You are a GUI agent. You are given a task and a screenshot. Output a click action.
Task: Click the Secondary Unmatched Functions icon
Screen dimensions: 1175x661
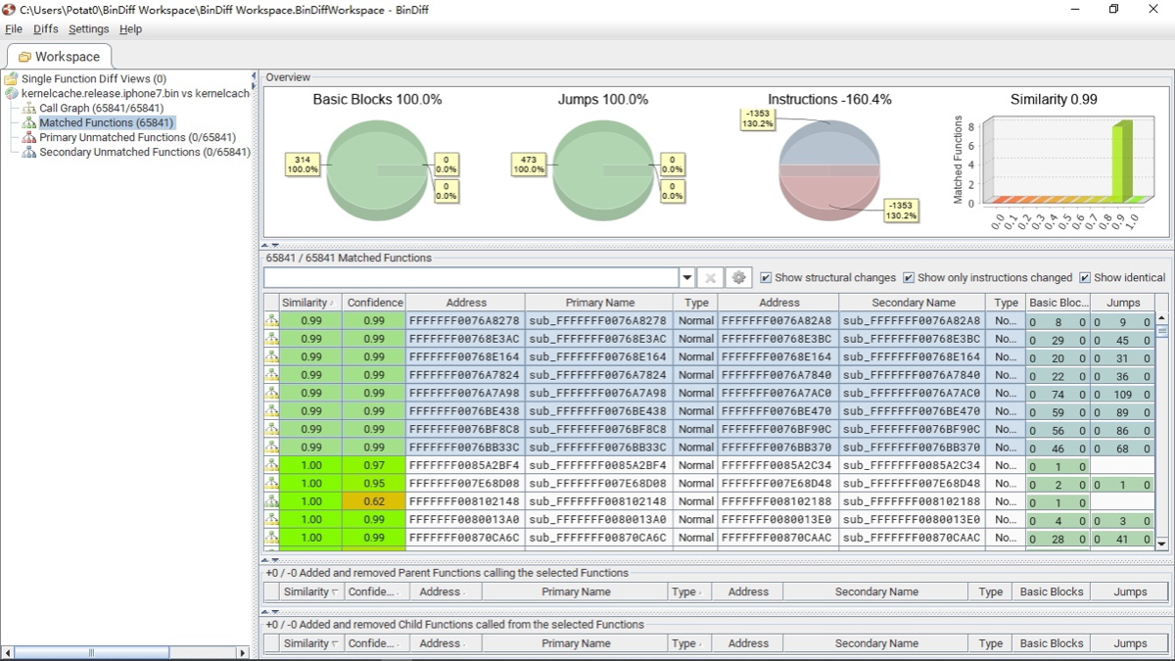29,152
